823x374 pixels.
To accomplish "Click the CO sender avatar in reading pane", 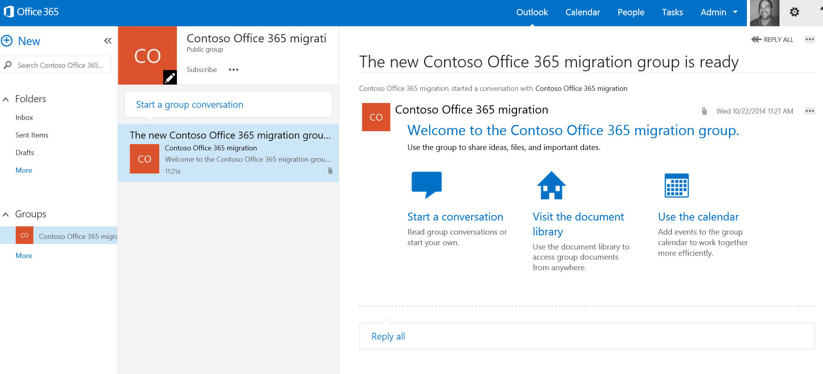I will (376, 117).
